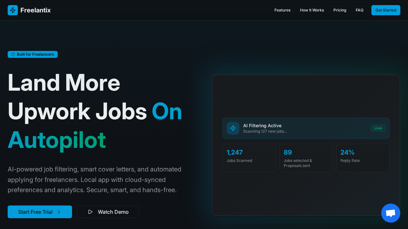Image resolution: width=408 pixels, height=229 pixels.
Task: Click the Built for Freelancers badge
Action: [x=33, y=54]
